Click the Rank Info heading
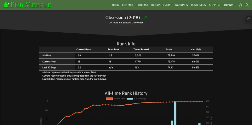Screen dimensions: 252x125 coord(126,44)
